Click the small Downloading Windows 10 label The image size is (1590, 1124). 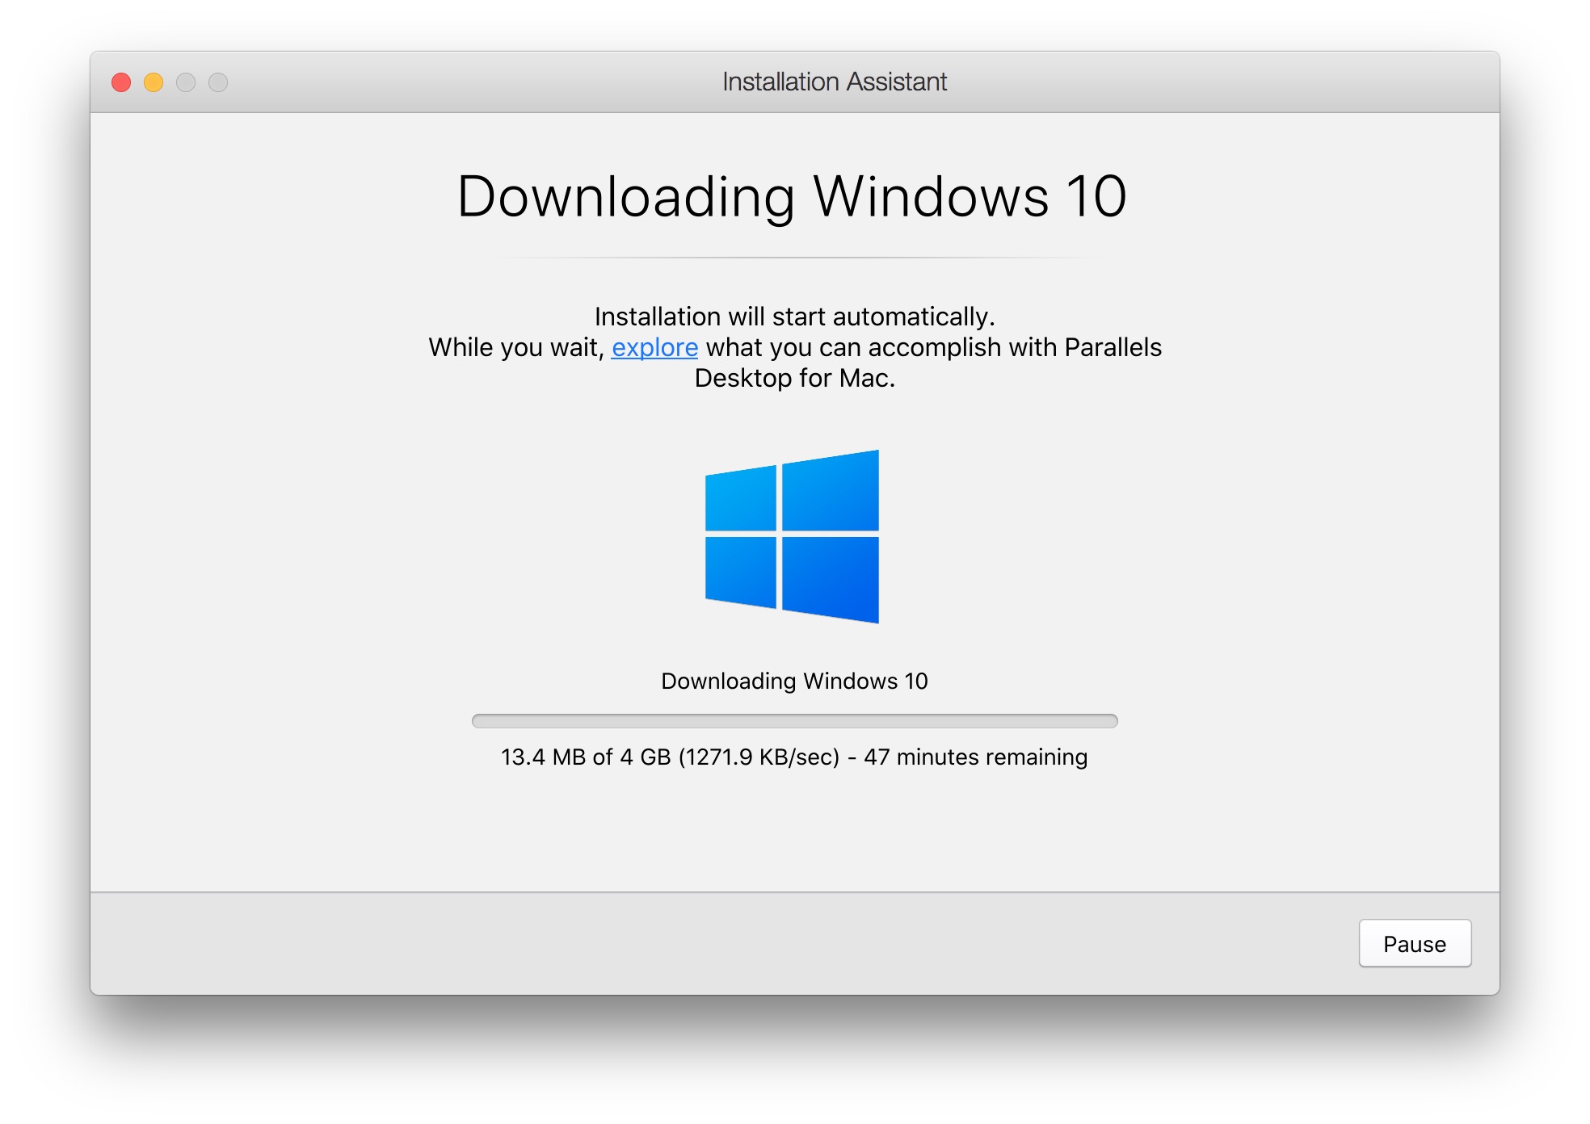[794, 681]
